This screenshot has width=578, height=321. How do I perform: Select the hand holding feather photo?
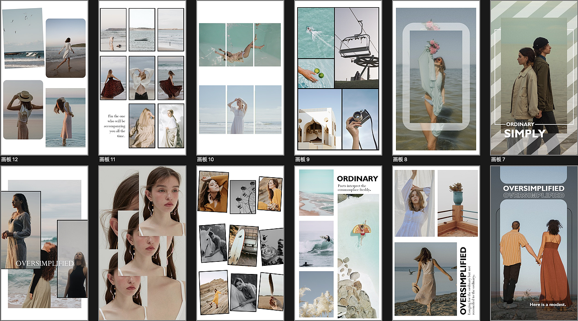click(x=271, y=292)
